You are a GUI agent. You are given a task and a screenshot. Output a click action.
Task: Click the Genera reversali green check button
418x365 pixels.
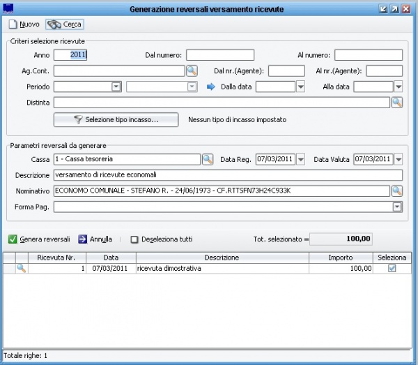click(40, 239)
